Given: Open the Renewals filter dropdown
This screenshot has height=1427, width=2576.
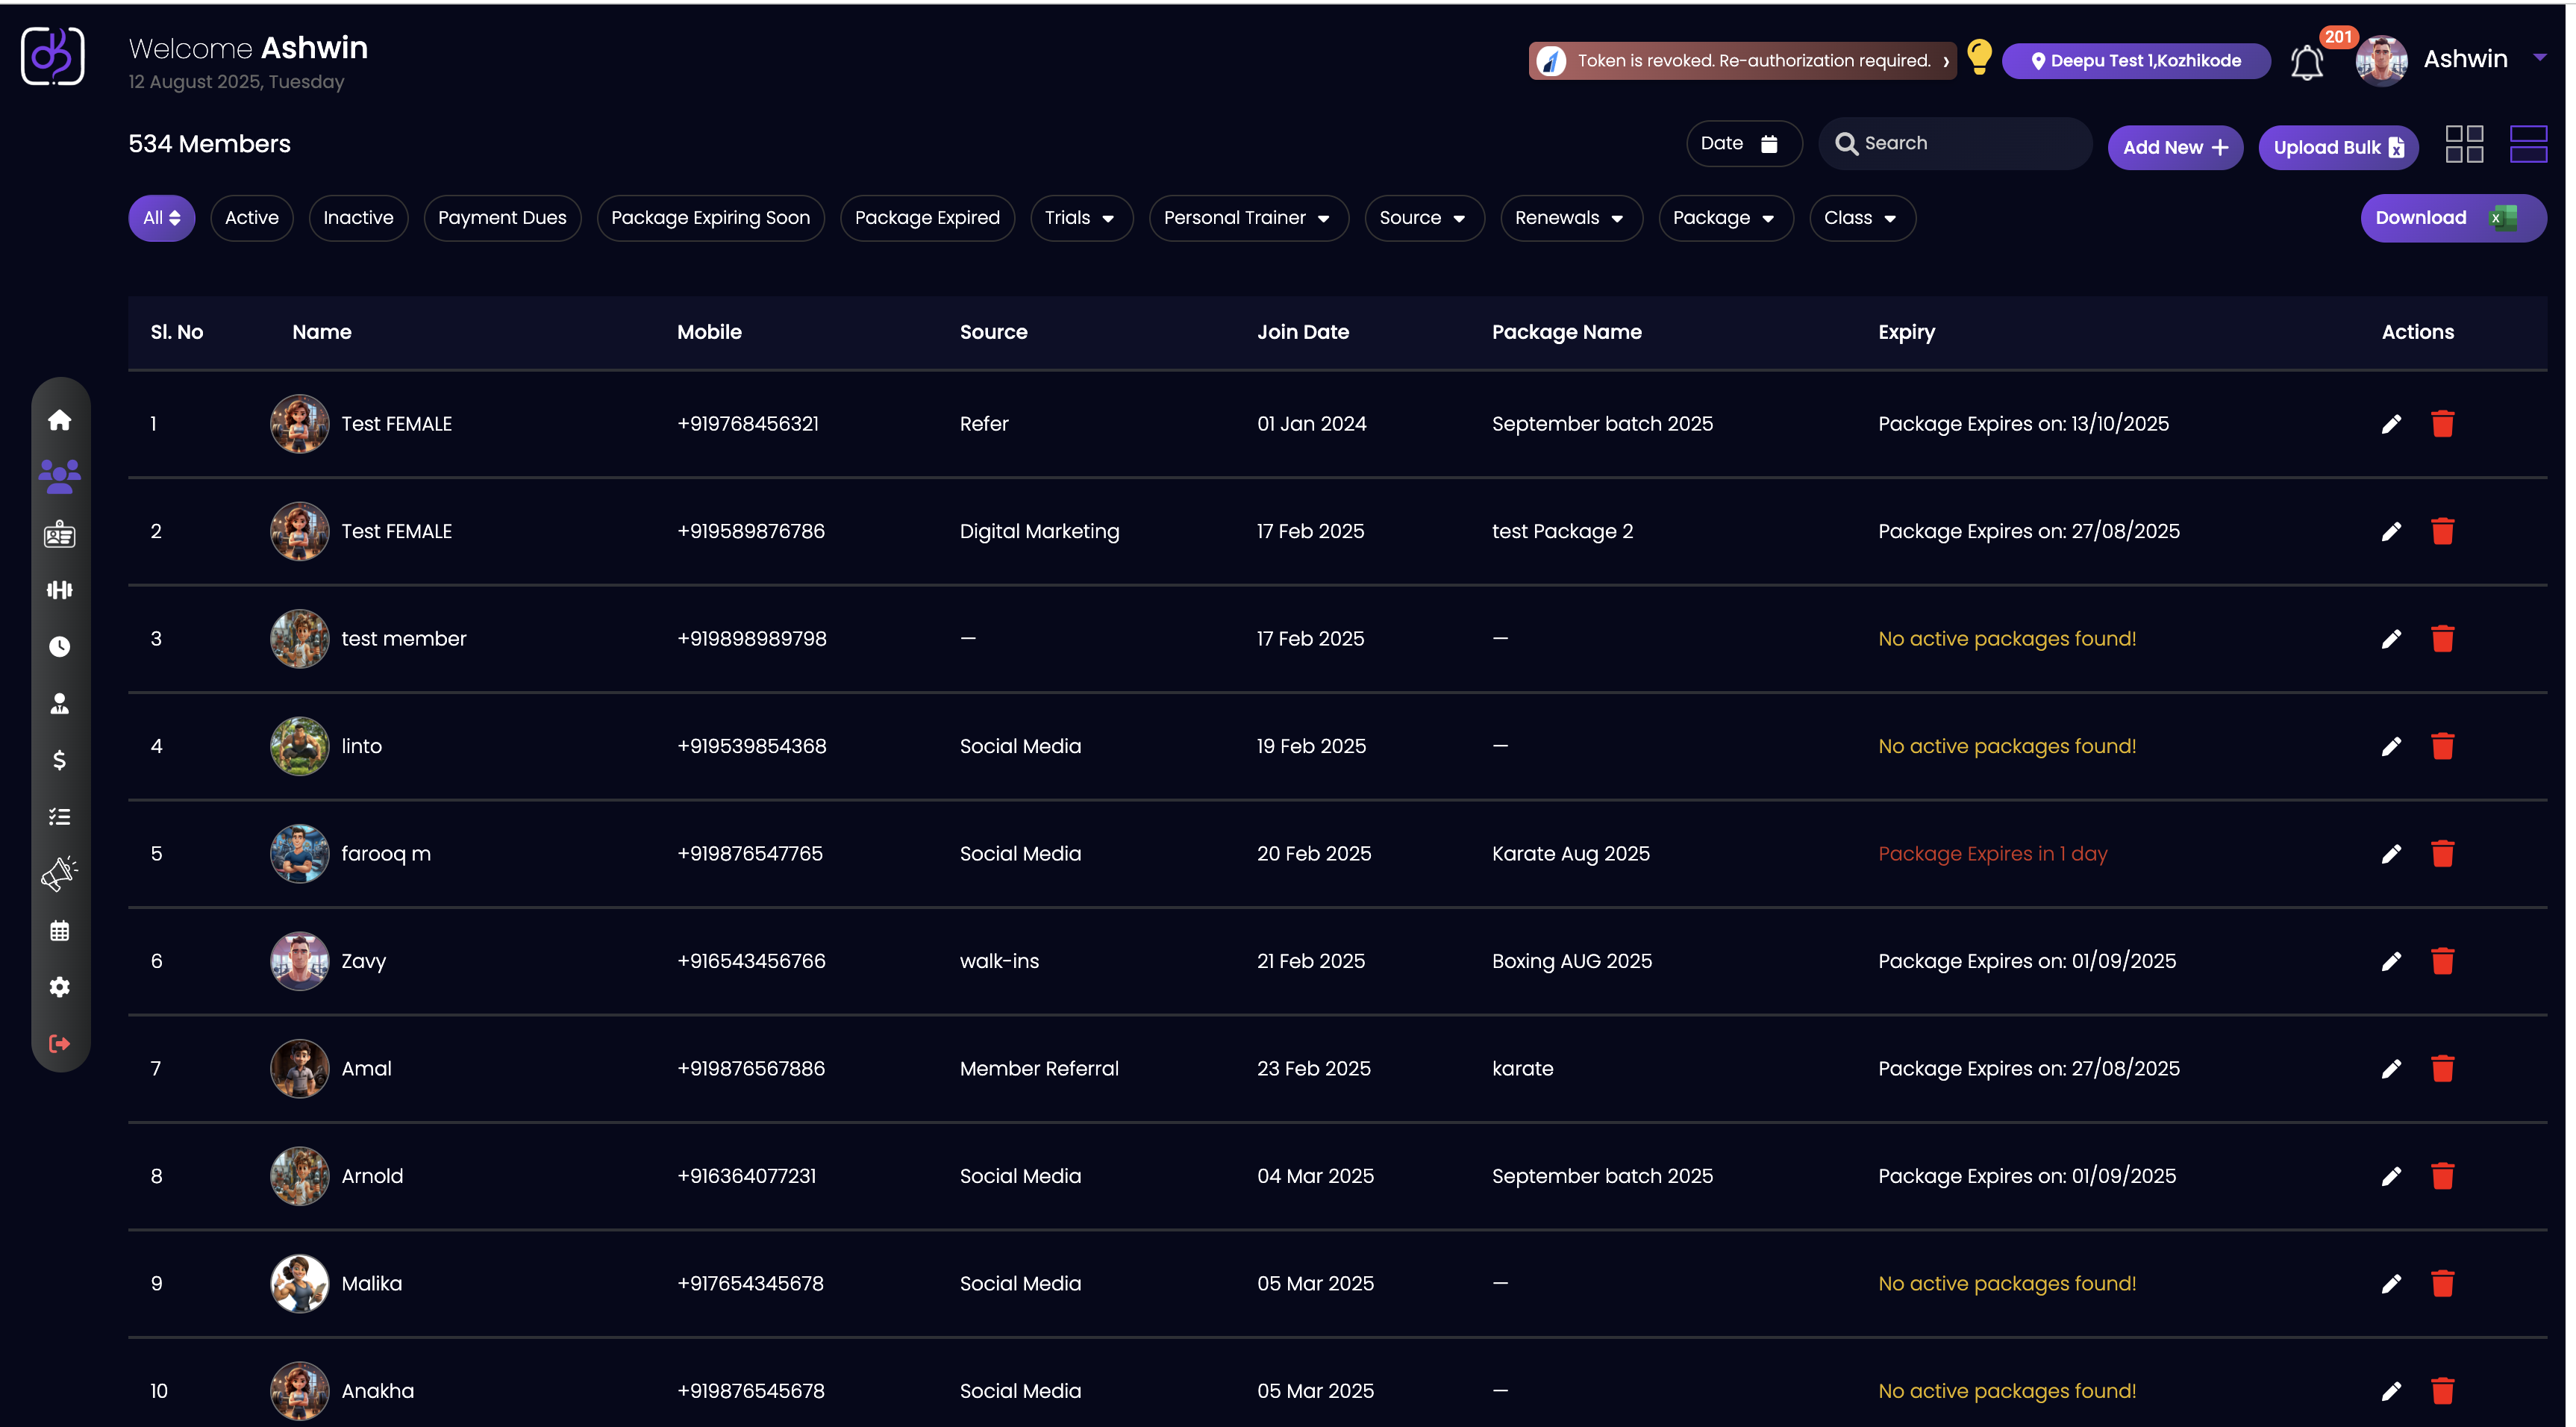Looking at the screenshot, I should pyautogui.click(x=1569, y=218).
